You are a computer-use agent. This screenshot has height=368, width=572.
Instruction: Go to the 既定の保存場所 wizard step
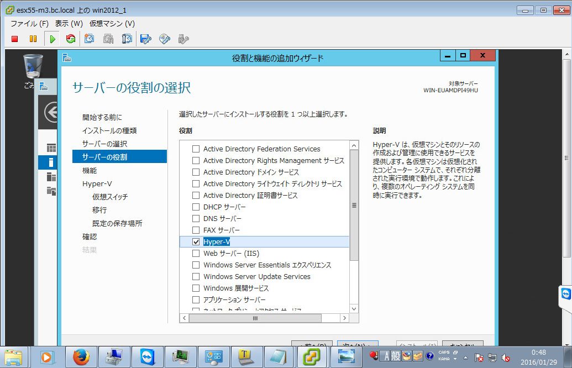[117, 223]
